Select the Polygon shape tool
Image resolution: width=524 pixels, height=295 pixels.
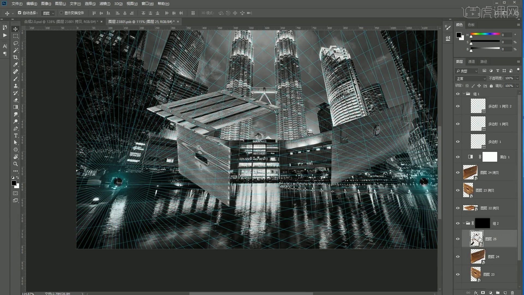point(16,150)
